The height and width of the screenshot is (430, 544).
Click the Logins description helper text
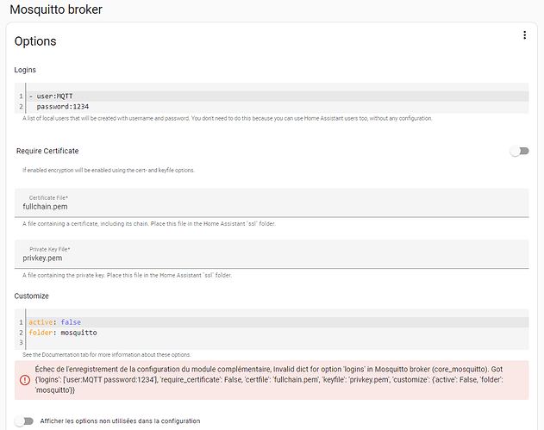[228, 119]
